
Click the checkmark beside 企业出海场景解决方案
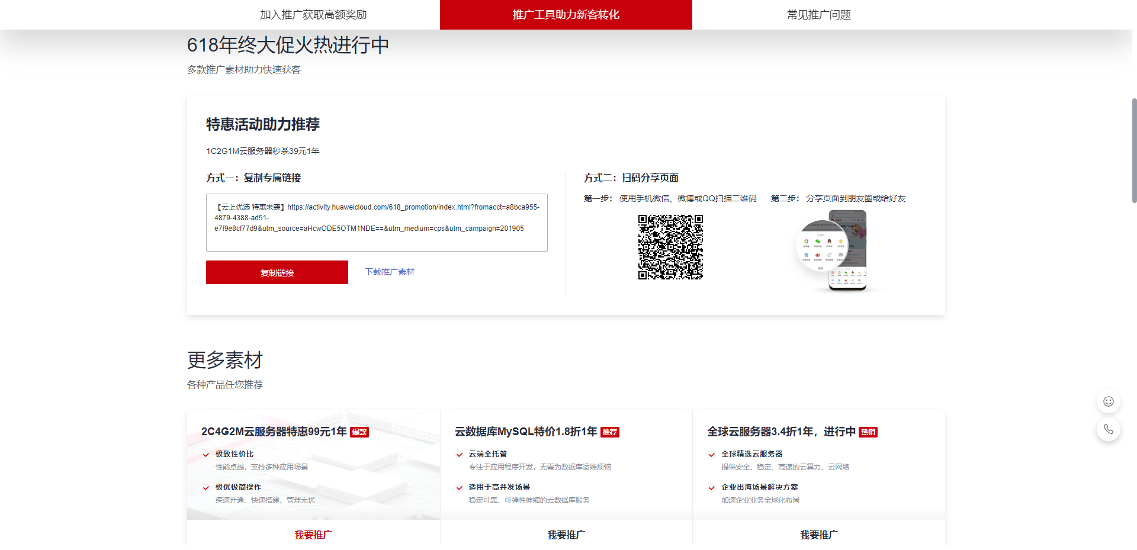712,488
